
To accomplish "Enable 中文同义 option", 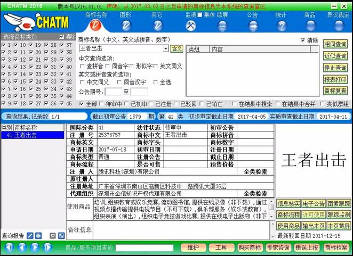I will [x=83, y=82].
